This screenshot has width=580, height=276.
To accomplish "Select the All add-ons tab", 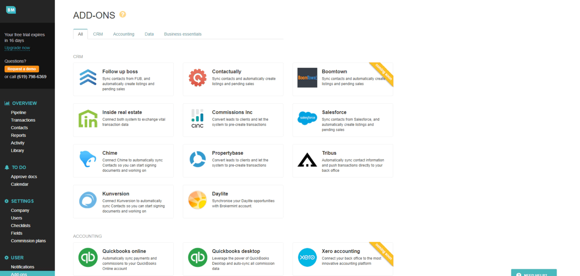I will click(x=80, y=34).
